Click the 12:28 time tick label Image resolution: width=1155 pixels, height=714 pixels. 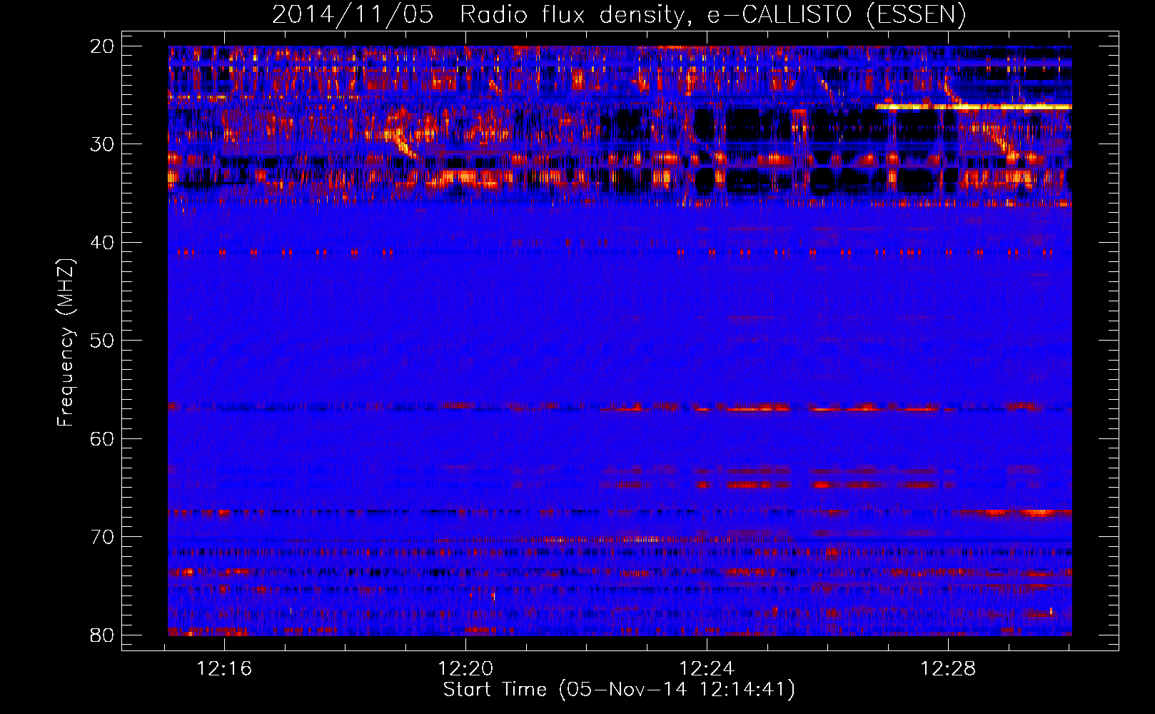tap(948, 669)
